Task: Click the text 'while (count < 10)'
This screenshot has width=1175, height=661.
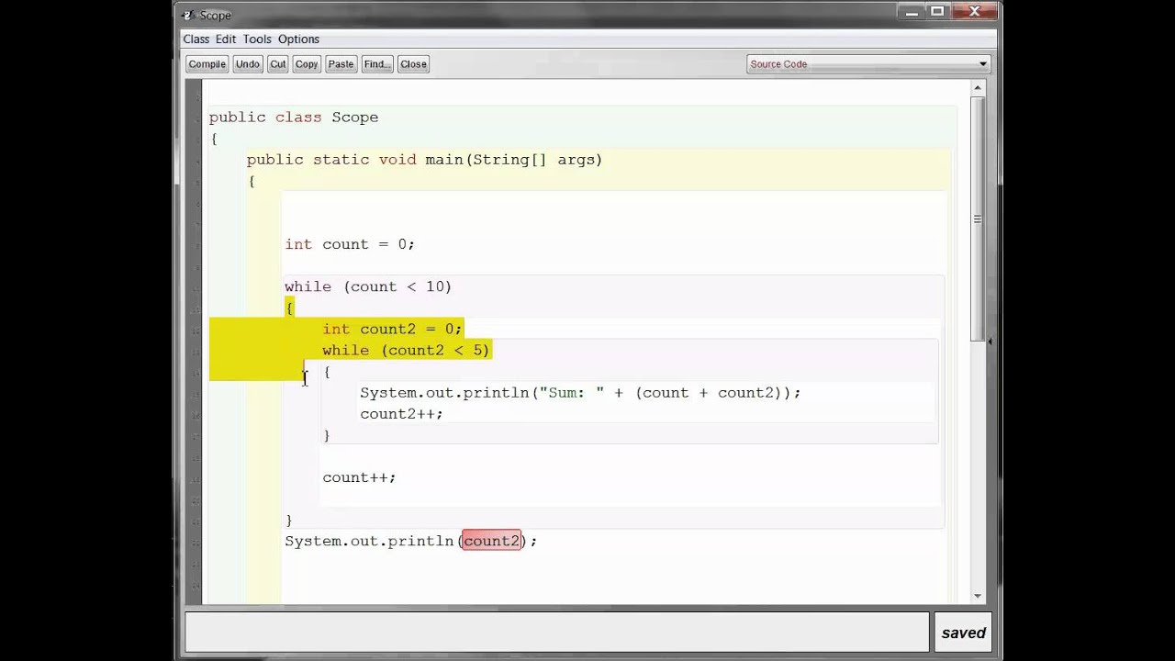Action: 368,286
